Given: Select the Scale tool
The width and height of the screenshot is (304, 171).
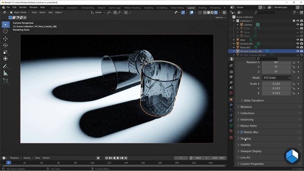Looking at the screenshot, I should click(5, 52).
